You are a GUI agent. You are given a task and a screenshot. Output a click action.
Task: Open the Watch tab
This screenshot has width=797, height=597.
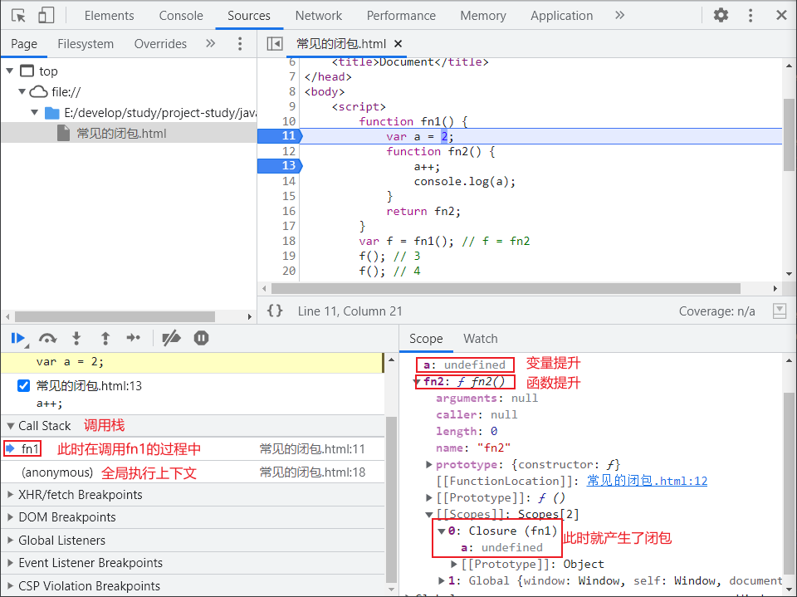pos(480,339)
